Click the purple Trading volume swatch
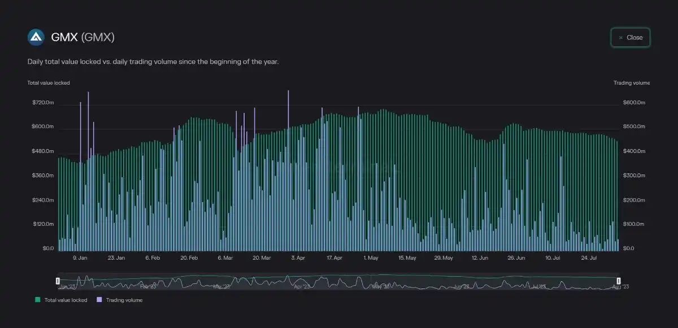 pos(100,300)
